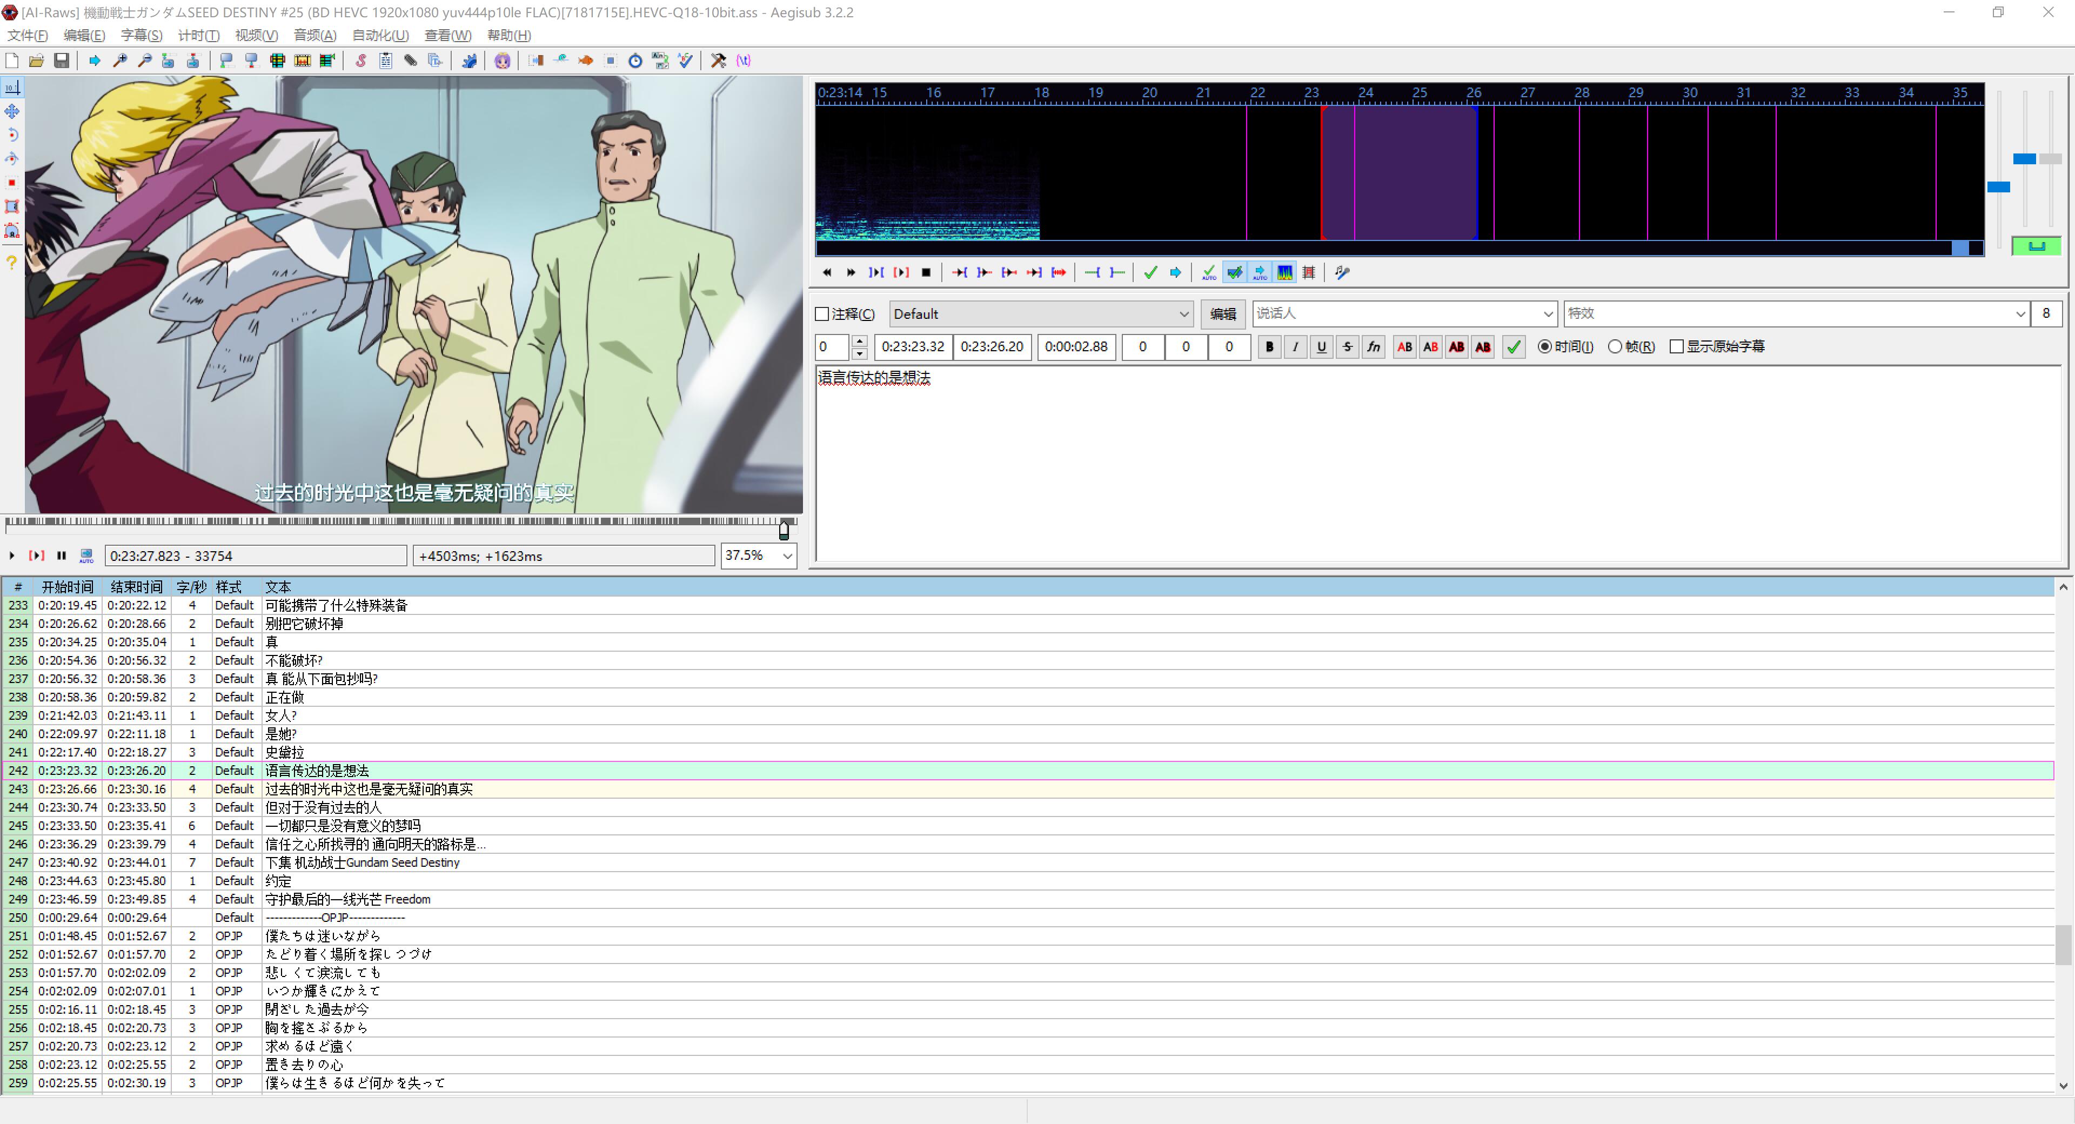
Task: Select the Zoom In magnifier icon
Action: pyautogui.click(x=120, y=61)
